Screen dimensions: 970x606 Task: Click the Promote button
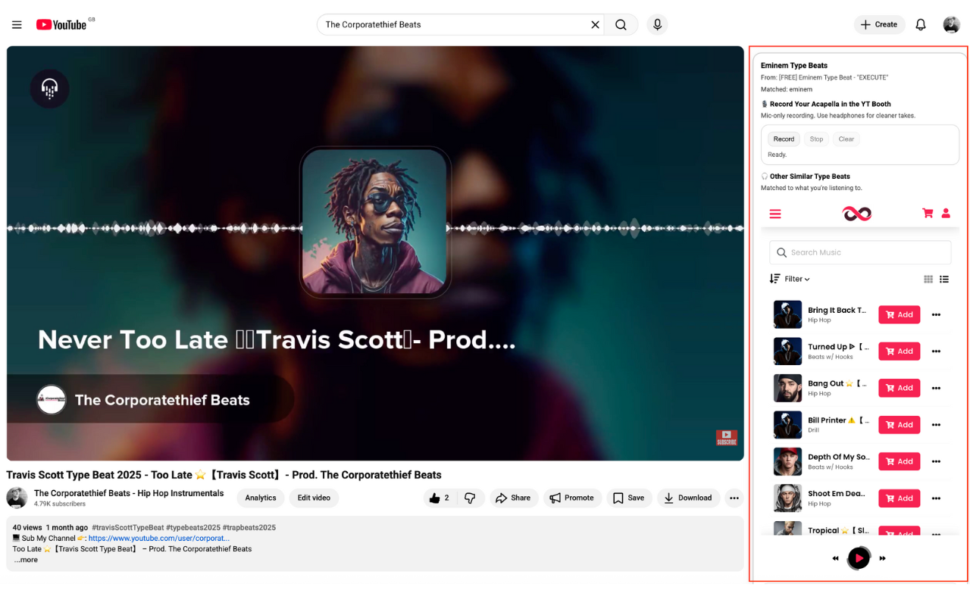(x=571, y=498)
